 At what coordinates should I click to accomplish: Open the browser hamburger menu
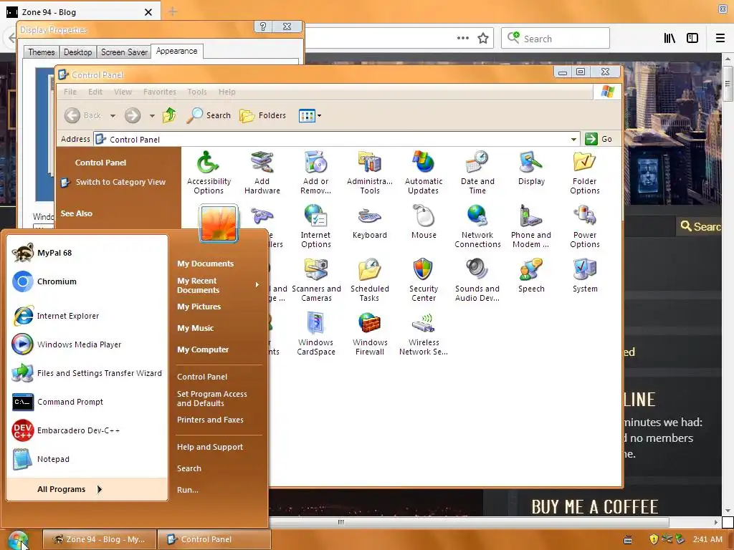(x=720, y=39)
